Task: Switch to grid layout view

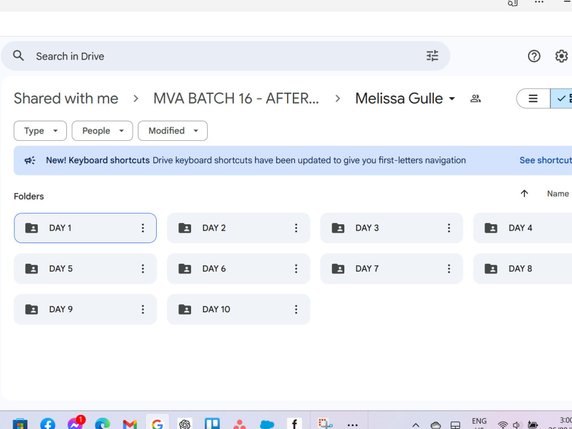Action: pos(562,98)
